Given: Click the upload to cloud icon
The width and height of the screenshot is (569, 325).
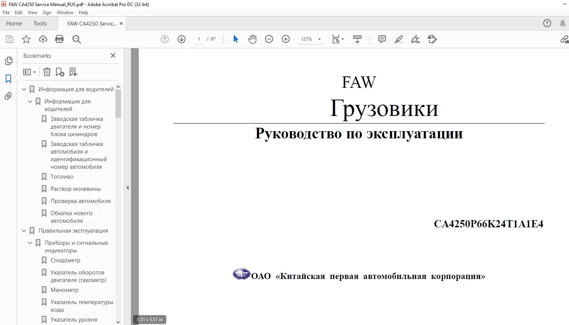Looking at the screenshot, I should point(43,39).
